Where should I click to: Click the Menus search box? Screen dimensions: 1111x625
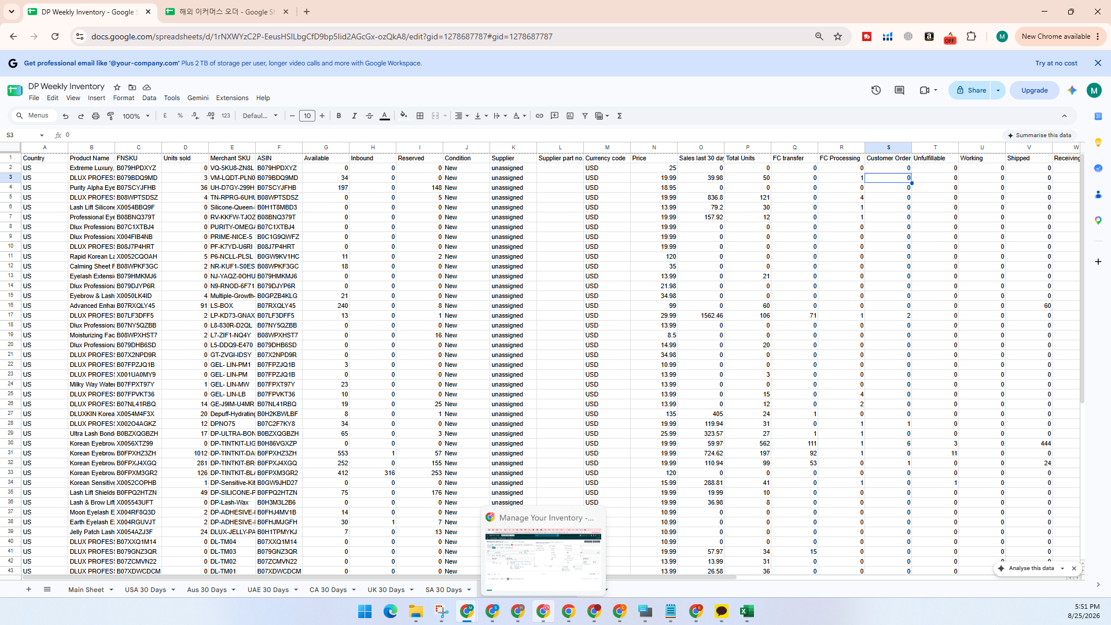tap(34, 116)
